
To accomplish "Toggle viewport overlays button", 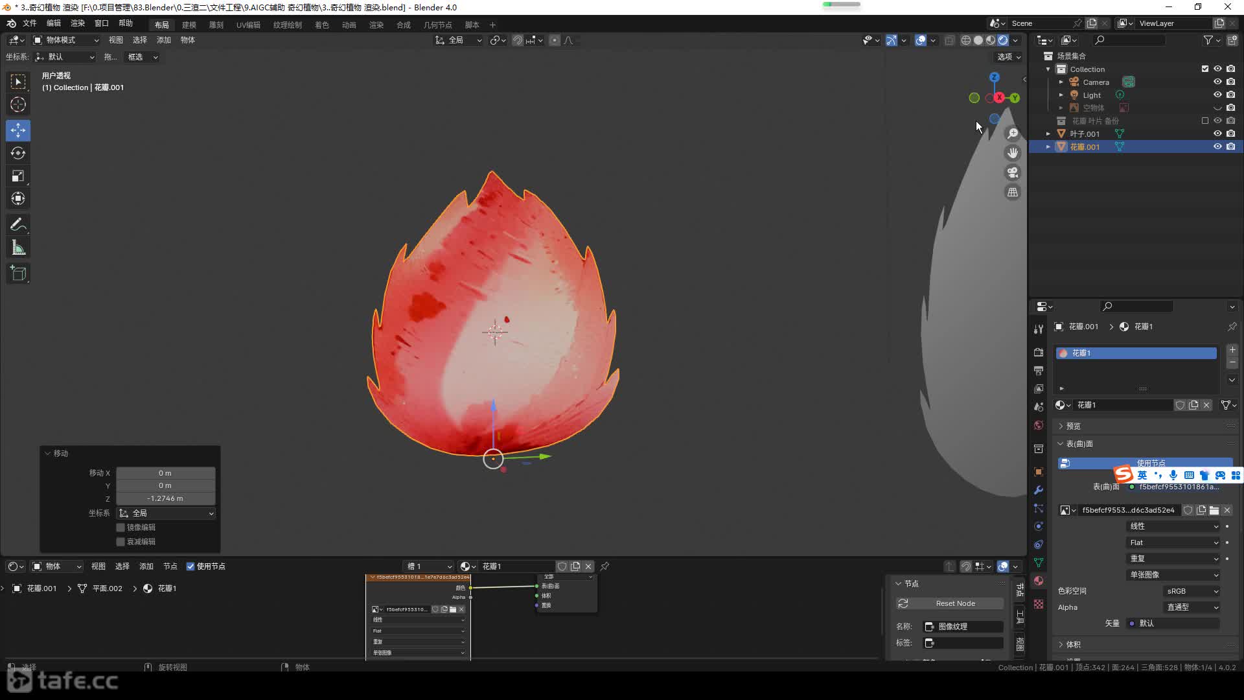I will [921, 40].
